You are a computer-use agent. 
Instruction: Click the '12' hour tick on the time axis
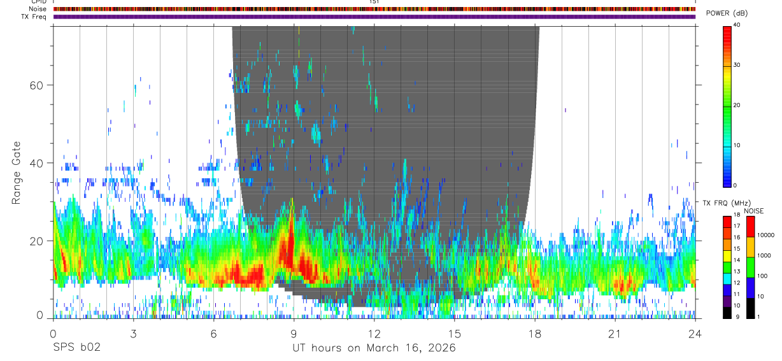point(374,333)
